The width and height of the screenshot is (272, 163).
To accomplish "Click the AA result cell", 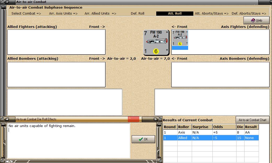I will [x=252, y=132].
